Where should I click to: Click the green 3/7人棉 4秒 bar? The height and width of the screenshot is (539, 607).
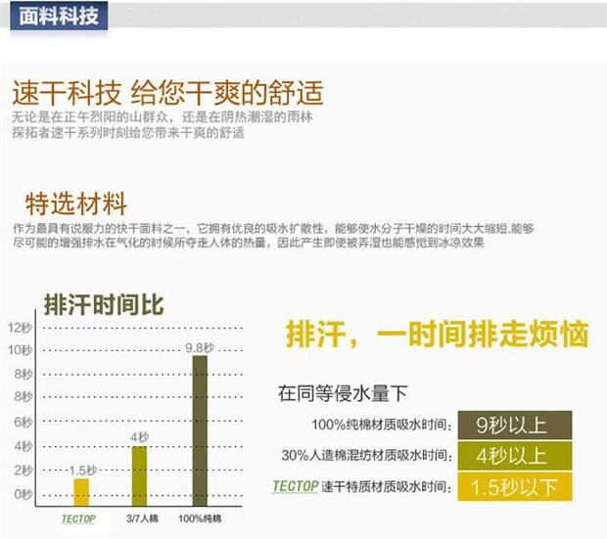pos(139,476)
